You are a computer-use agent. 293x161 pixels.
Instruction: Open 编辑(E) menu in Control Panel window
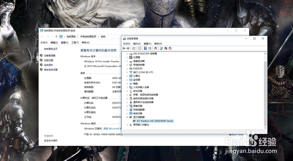click(54, 42)
